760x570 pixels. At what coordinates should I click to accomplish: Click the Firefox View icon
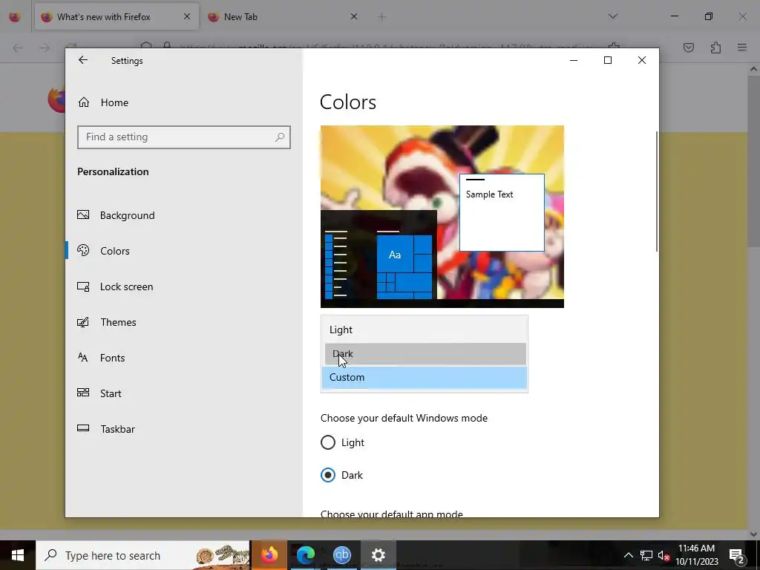coord(15,17)
